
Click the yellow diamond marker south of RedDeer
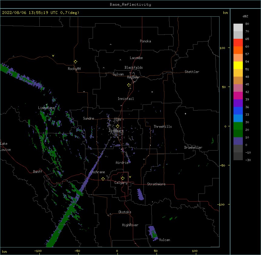(129, 85)
